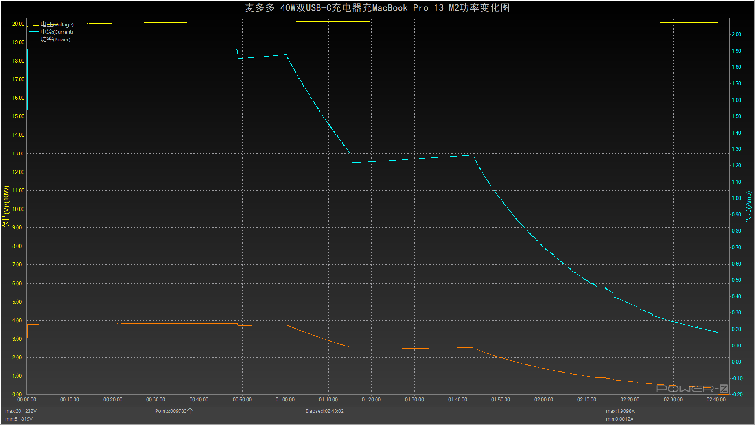This screenshot has width=755, height=425.
Task: Click the min:0.0012A status value
Action: coord(619,419)
